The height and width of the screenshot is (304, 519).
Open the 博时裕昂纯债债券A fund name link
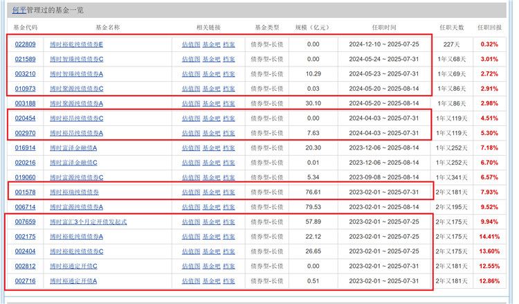76,133
